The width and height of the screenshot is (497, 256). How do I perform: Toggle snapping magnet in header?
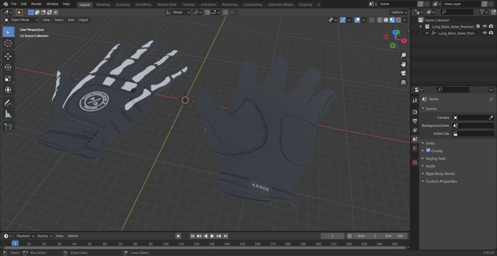pyautogui.click(x=207, y=12)
